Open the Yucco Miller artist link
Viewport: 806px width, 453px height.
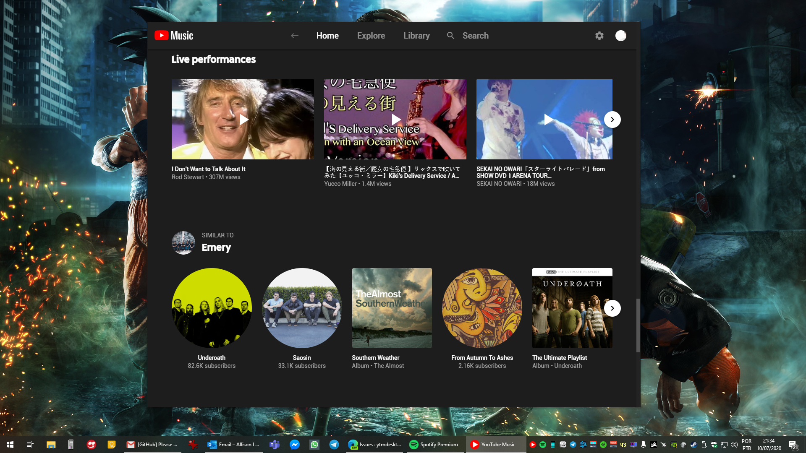pyautogui.click(x=340, y=184)
